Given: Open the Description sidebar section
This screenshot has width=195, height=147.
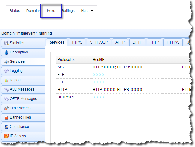Looking at the screenshot, I should click(x=23, y=52).
